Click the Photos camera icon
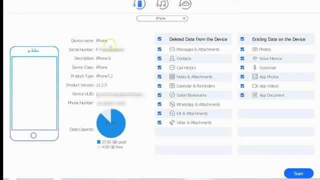320x180 pixels. (254, 49)
